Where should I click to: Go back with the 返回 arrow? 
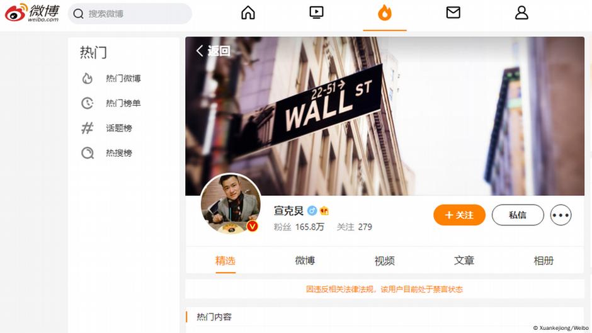point(213,50)
